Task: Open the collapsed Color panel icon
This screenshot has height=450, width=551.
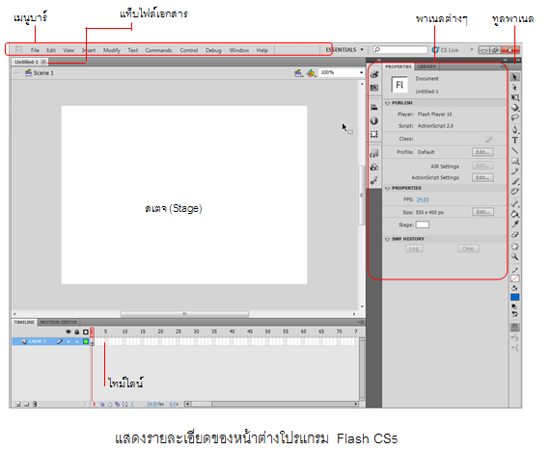Action: [374, 74]
